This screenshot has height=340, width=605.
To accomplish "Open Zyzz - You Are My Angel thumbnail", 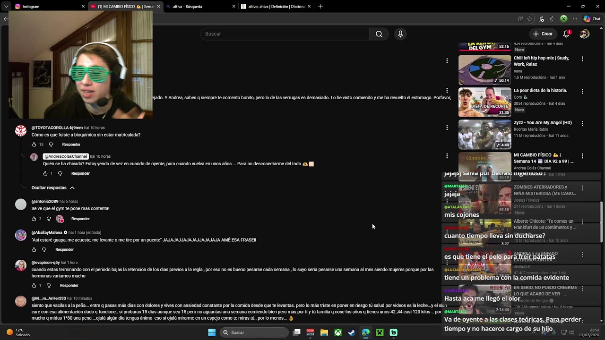I will (x=484, y=135).
